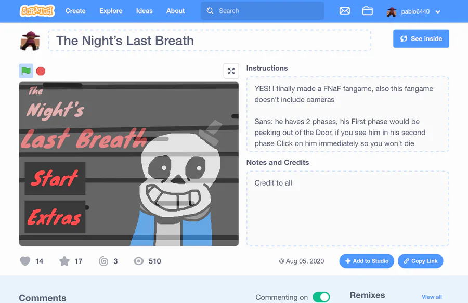Open the messages envelope icon

point(345,11)
